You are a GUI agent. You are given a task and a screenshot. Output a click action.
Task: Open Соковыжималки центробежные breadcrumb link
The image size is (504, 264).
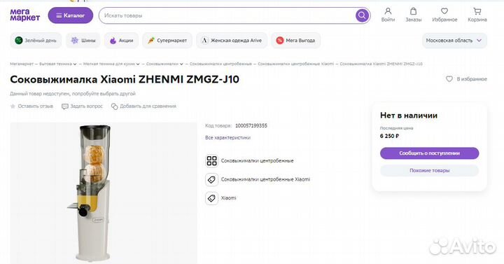[220, 64]
